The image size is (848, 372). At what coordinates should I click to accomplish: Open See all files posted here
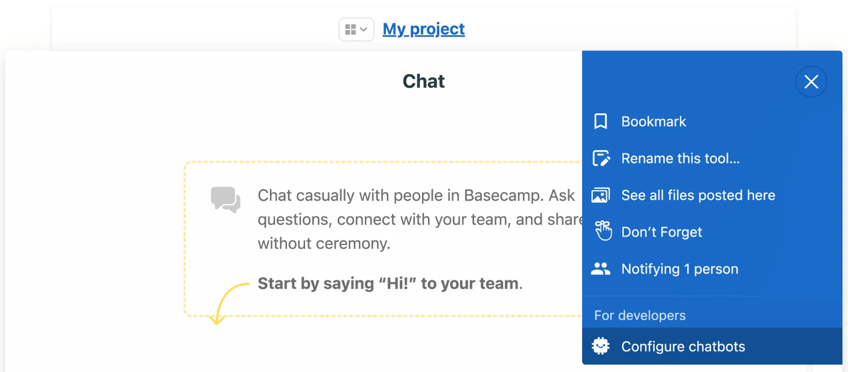coord(698,195)
